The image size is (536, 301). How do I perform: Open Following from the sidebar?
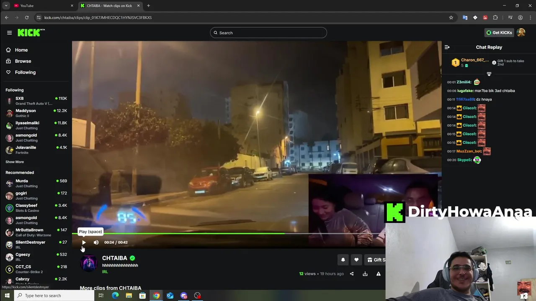(25, 72)
